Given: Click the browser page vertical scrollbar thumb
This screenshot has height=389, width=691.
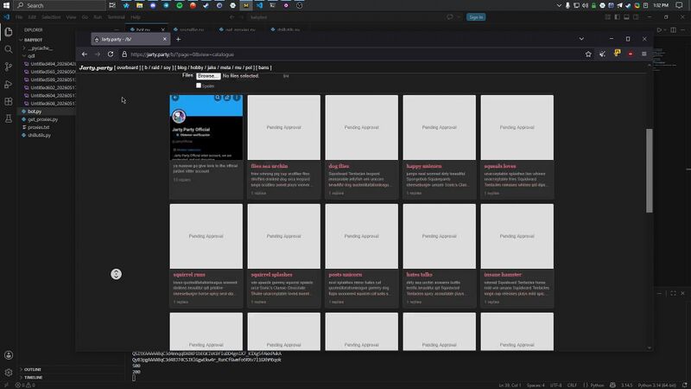Looking at the screenshot, I should (650, 170).
